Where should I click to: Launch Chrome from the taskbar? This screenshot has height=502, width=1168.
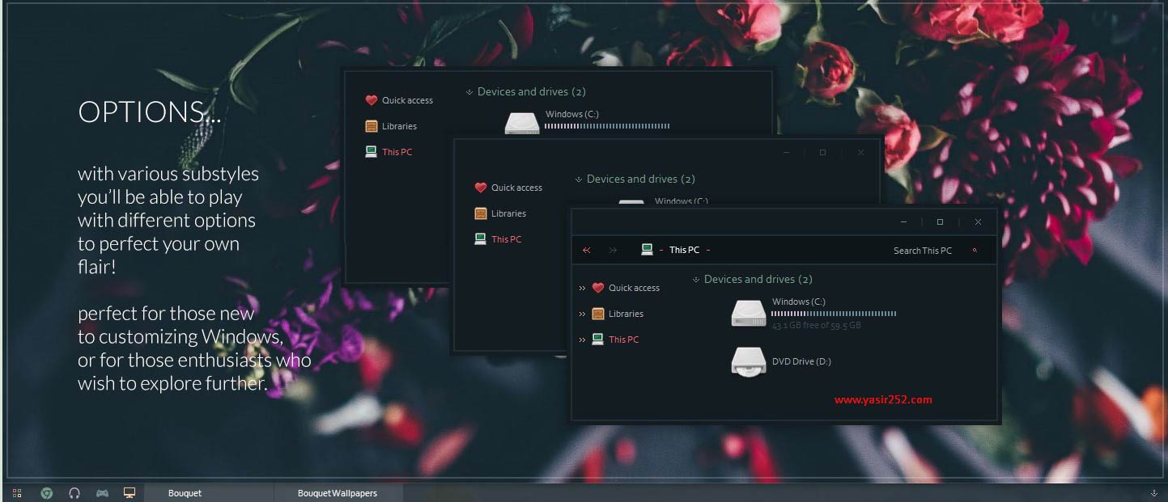(x=48, y=492)
